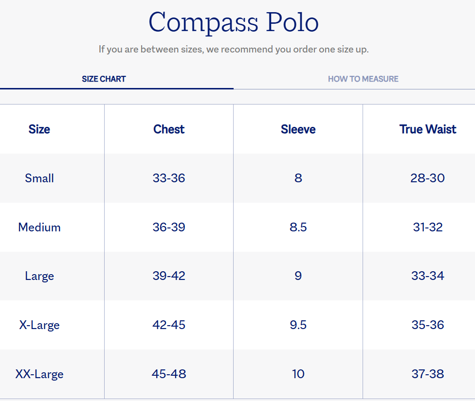The height and width of the screenshot is (401, 475).
Task: Select the SIZE CHART tab
Action: [104, 78]
